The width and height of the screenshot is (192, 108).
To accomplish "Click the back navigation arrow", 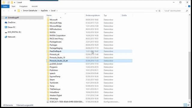I will [x=4, y=11].
